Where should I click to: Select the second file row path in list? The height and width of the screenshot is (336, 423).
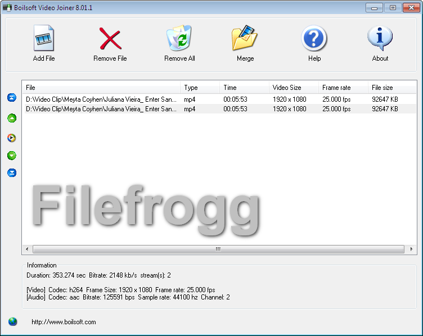coord(101,109)
